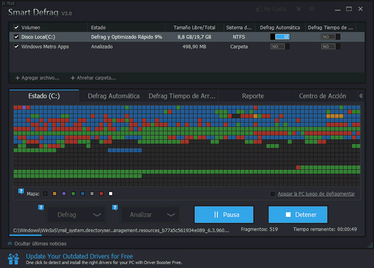Open the Defrag Automática tab
Image resolution: width=374 pixels, height=268 pixels.
(x=114, y=96)
